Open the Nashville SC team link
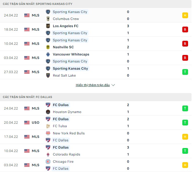 63,47
